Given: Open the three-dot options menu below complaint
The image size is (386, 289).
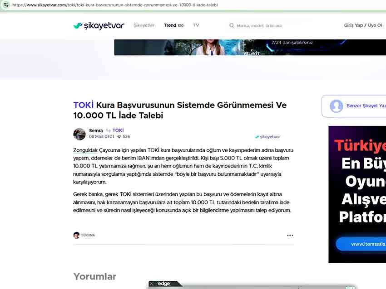Looking at the screenshot, I should [290, 236].
